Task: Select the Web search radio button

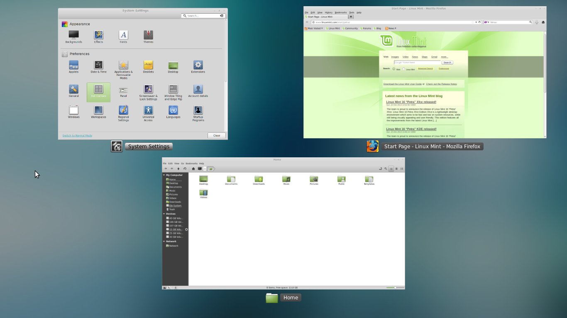Action: click(x=394, y=69)
